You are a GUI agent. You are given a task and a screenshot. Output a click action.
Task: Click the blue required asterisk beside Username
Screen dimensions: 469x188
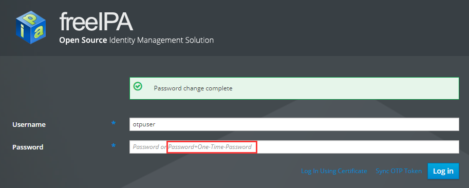[x=114, y=123]
